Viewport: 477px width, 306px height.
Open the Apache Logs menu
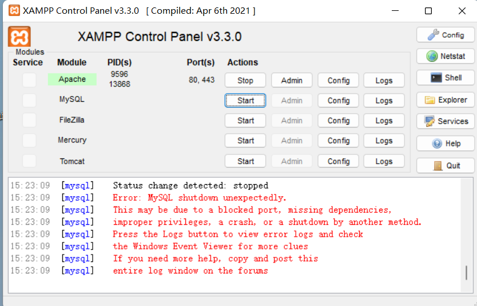click(x=384, y=80)
